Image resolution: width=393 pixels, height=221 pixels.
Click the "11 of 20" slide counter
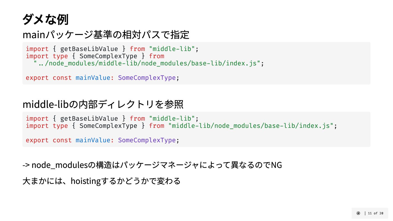(376, 213)
